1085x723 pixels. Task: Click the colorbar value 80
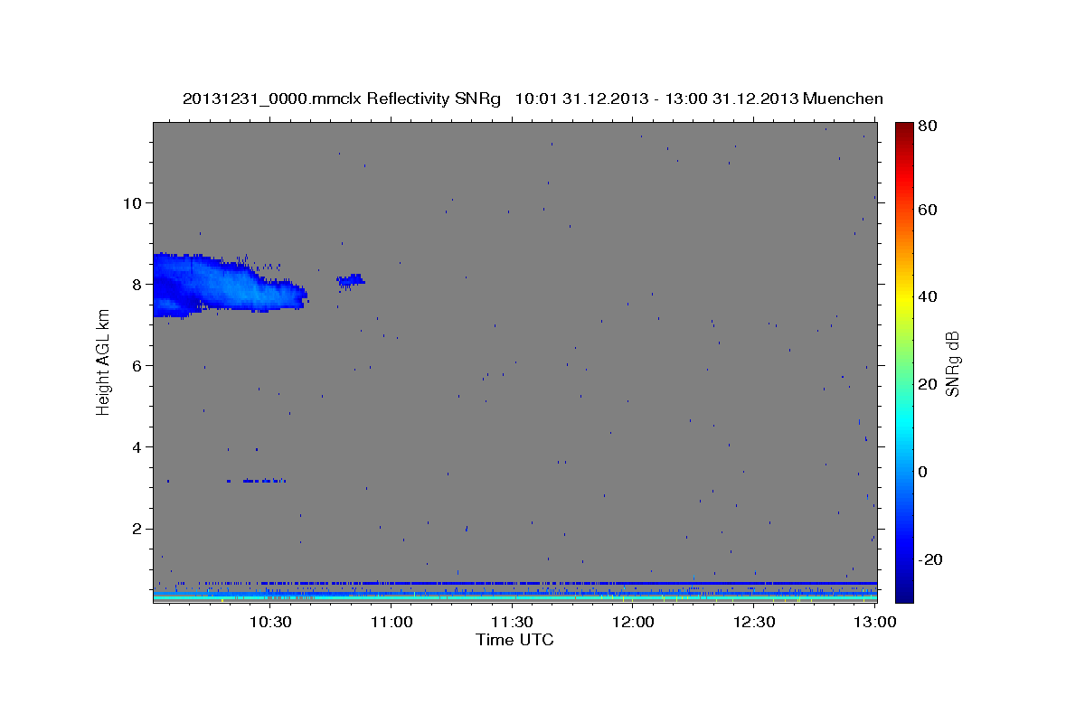[927, 126]
